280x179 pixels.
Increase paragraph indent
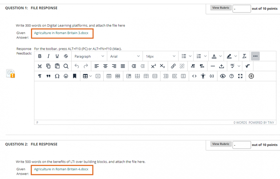click(x=134, y=66)
